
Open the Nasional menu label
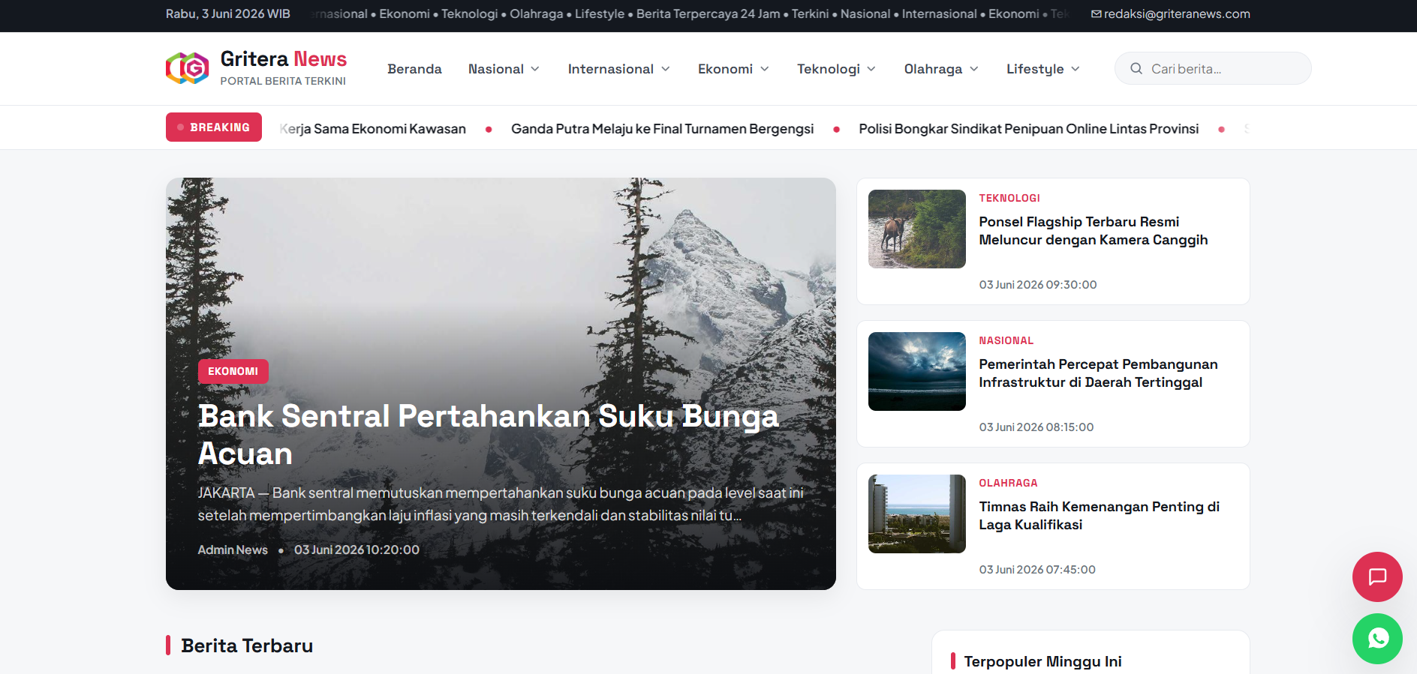[x=496, y=69]
